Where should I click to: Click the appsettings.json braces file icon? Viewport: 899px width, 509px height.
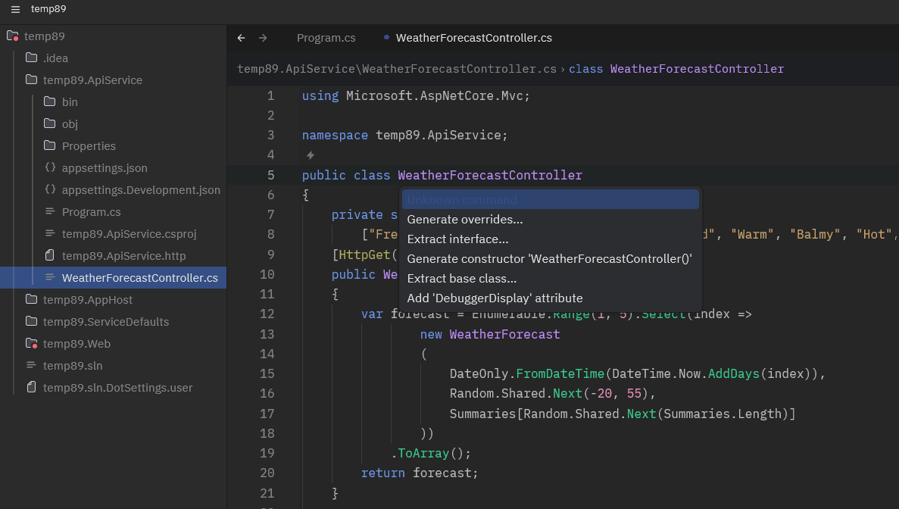coord(51,168)
